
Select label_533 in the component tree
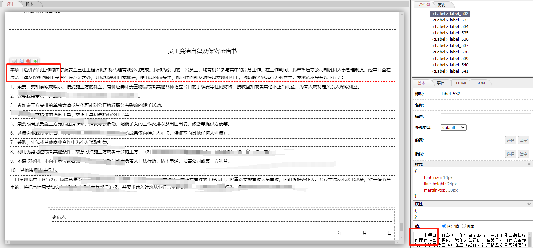pyautogui.click(x=450, y=20)
